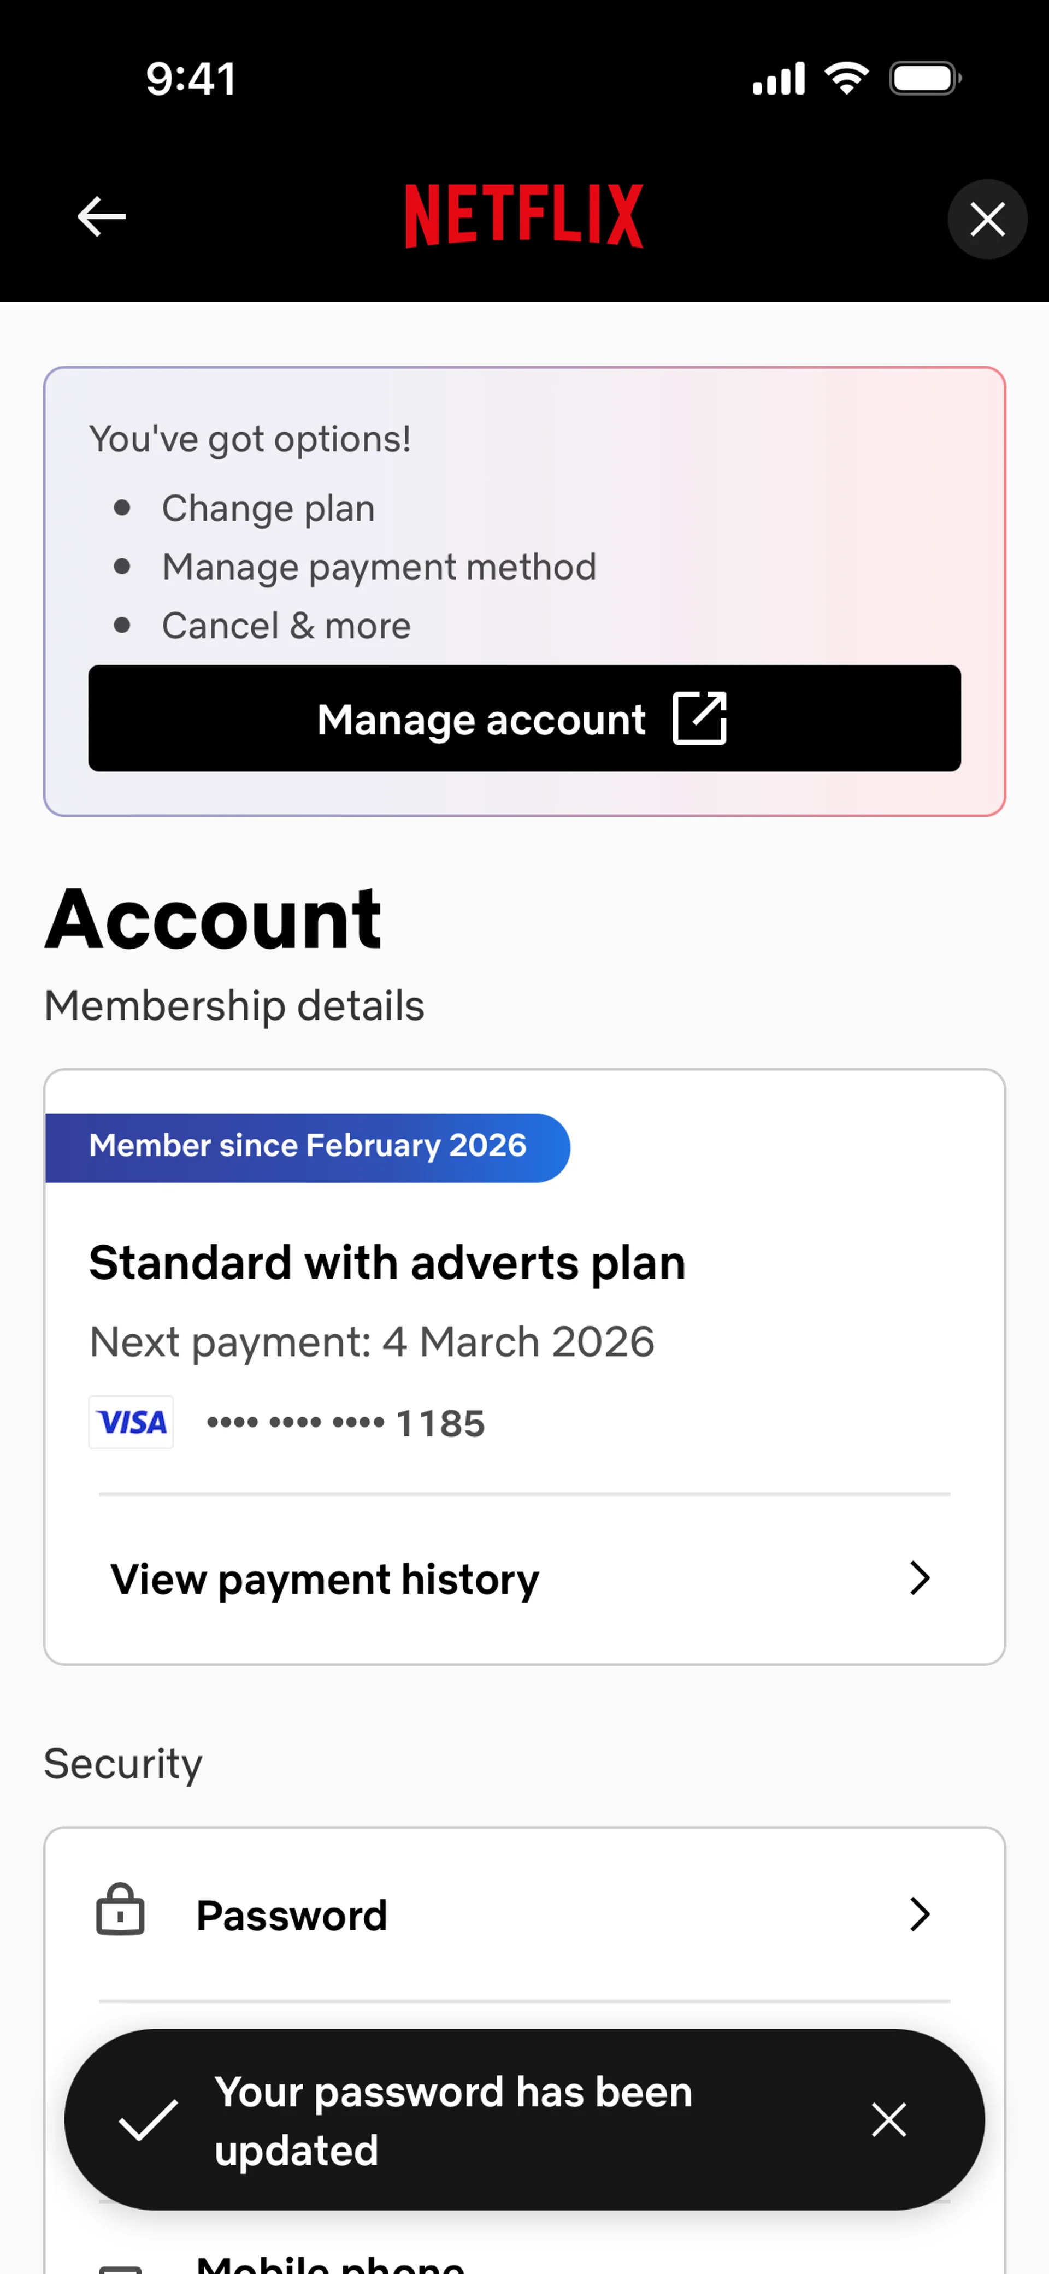Expand View payment history chevron

click(x=919, y=1578)
